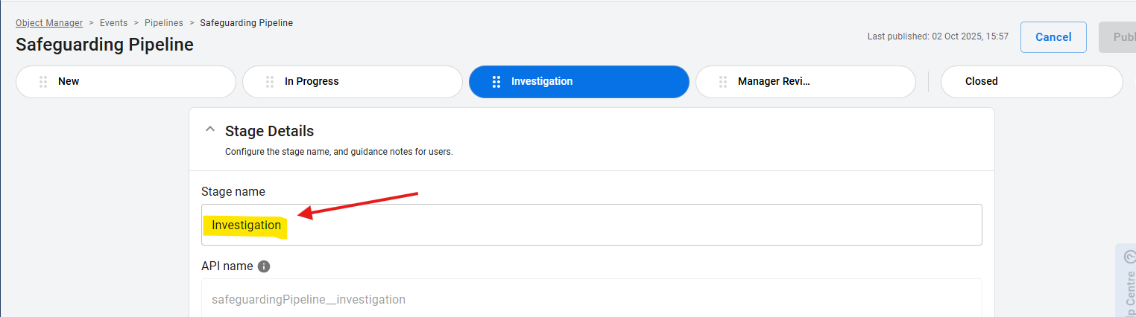Image resolution: width=1136 pixels, height=317 pixels.
Task: Click the Publish button
Action: [x=1118, y=37]
